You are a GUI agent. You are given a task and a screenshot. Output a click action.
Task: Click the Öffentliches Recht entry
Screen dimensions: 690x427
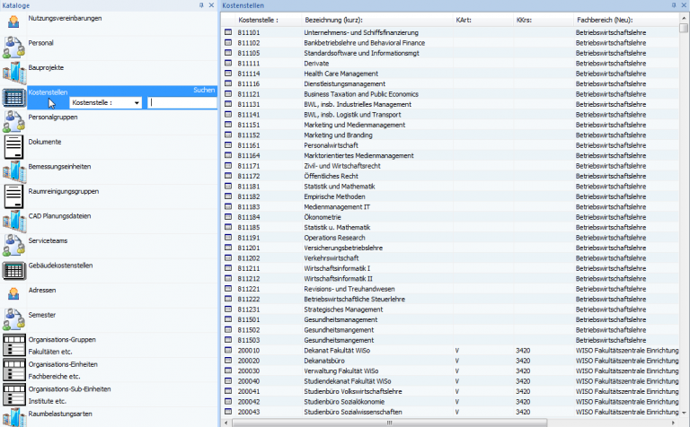point(331,176)
